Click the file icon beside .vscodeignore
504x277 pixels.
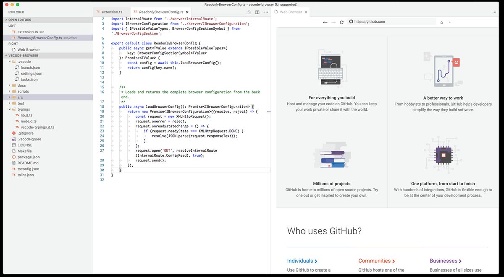click(x=14, y=139)
